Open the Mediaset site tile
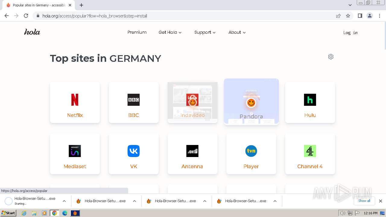Image resolution: width=386 pixels, height=217 pixels. point(75,154)
